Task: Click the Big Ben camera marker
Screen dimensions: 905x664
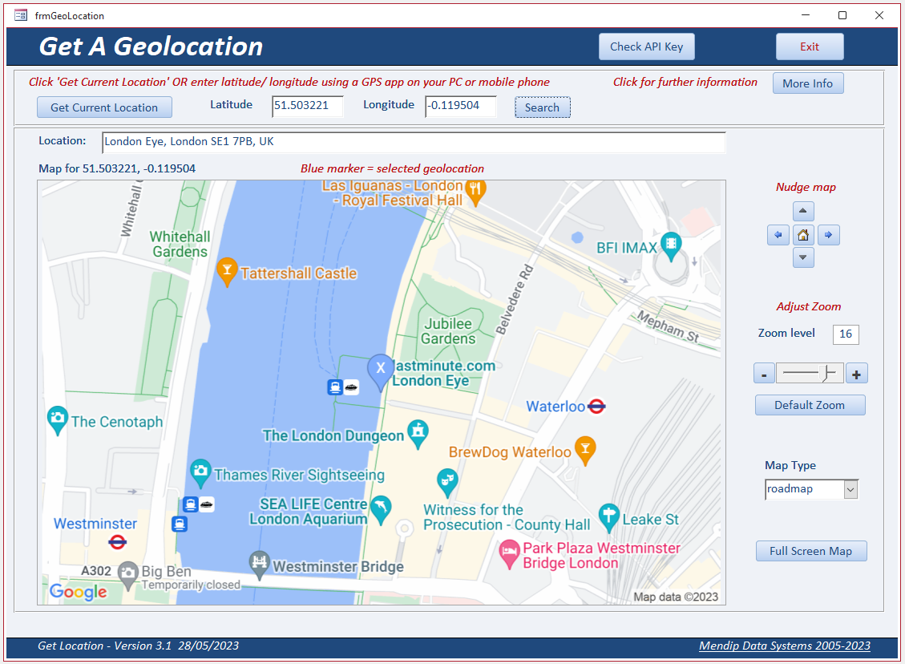Action: click(127, 574)
